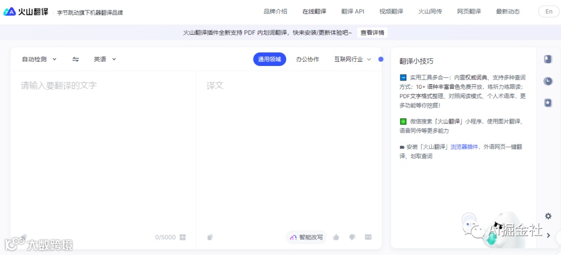Switch site language with En button
This screenshot has width=561, height=255.
point(549,11)
